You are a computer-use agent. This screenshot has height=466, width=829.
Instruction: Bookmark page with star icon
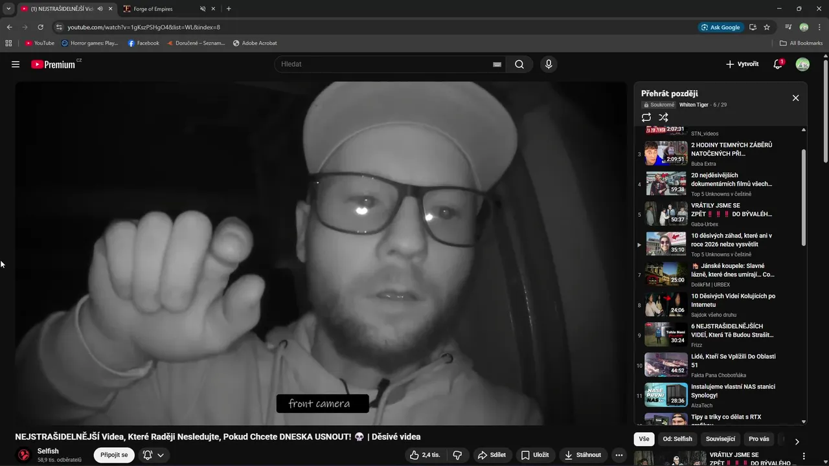click(x=767, y=27)
